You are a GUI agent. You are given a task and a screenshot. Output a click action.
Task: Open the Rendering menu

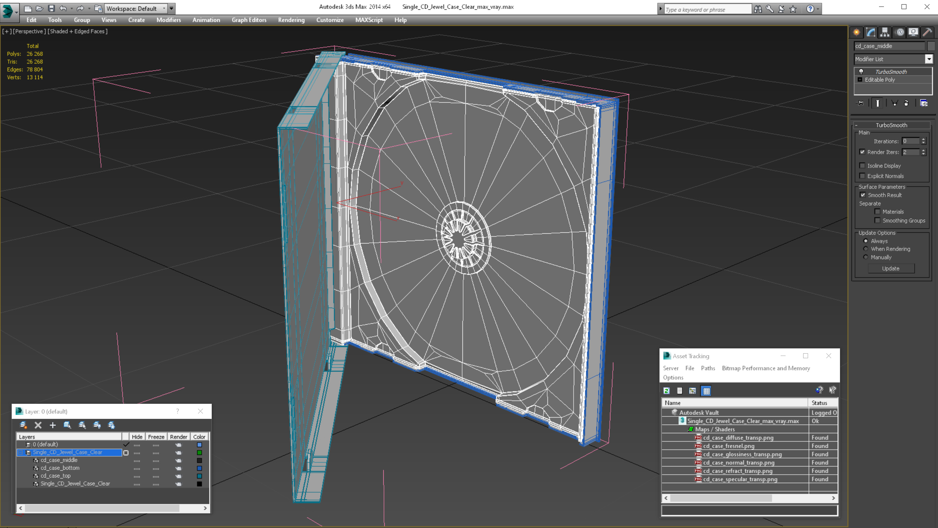pos(291,20)
